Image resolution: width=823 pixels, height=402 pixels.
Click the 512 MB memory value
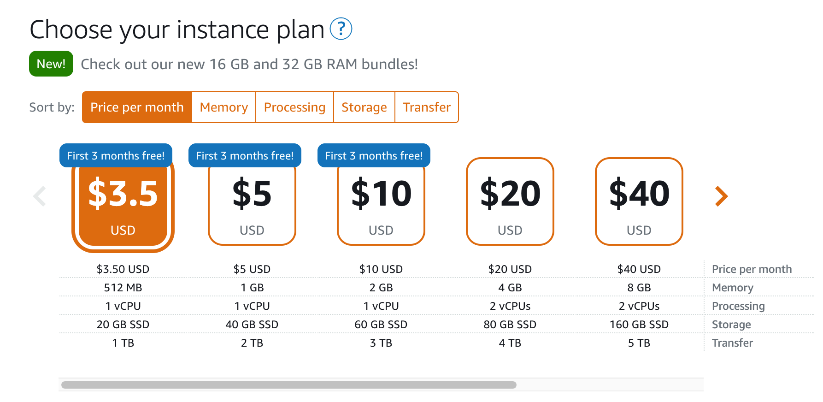point(123,288)
